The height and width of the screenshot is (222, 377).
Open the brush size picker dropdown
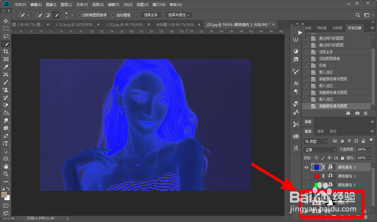point(72,15)
